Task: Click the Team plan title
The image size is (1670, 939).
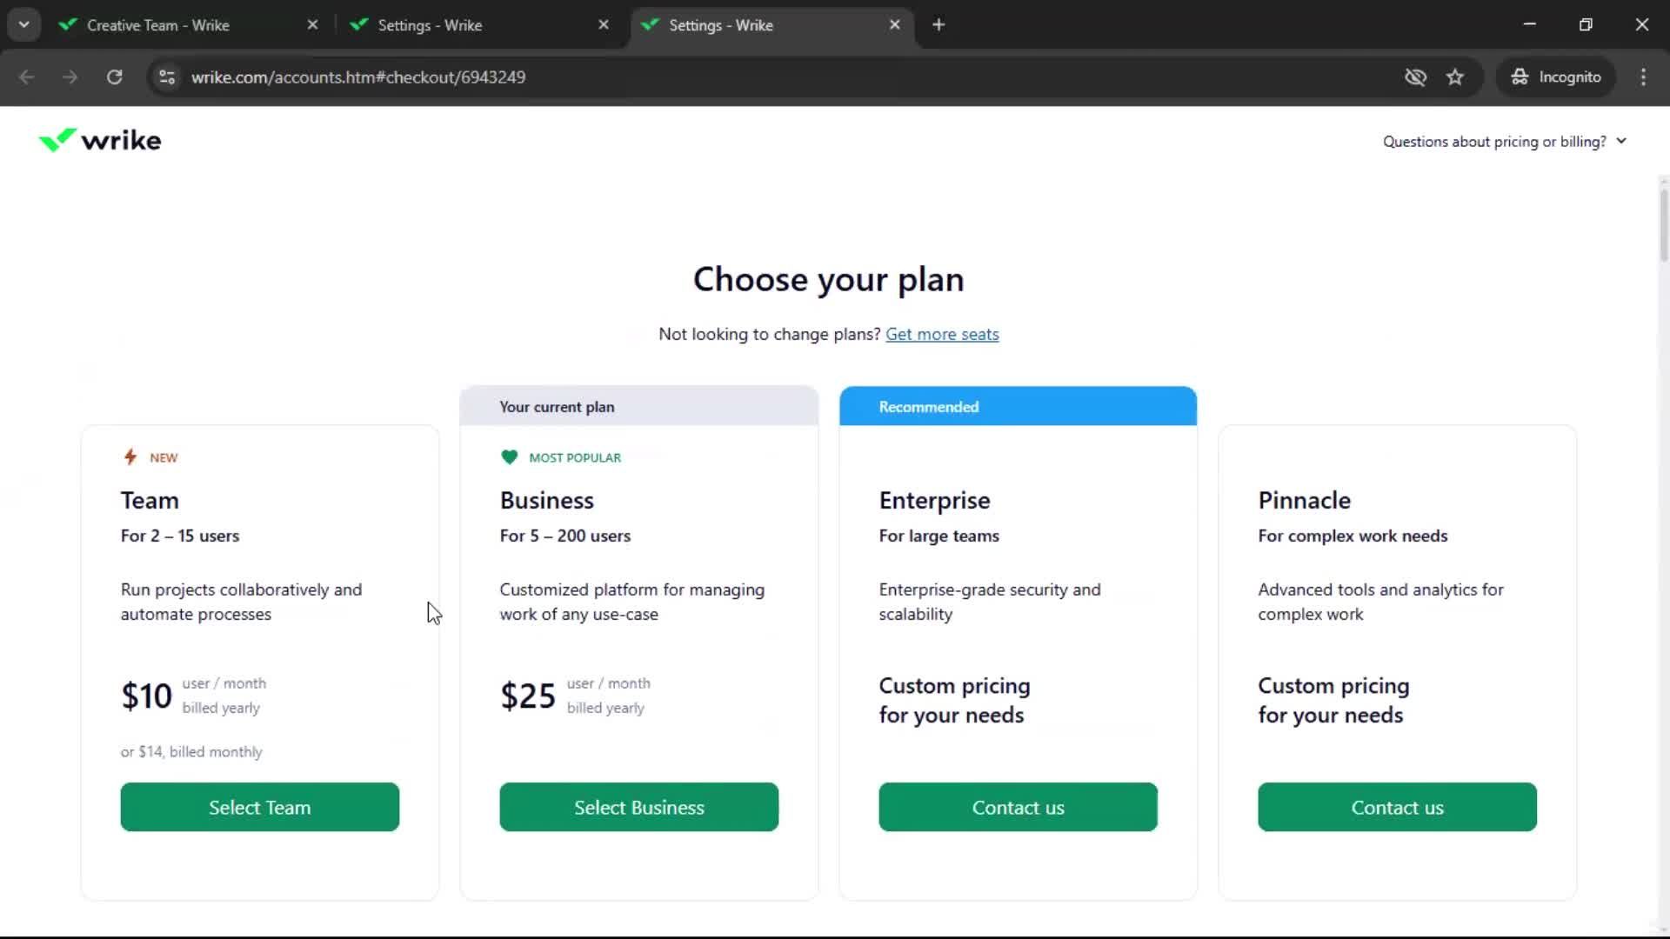Action: [x=150, y=501]
